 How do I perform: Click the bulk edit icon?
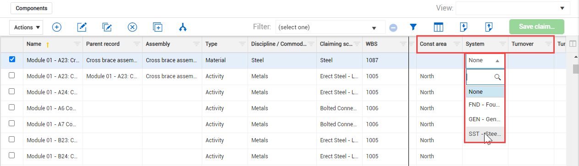click(107, 27)
